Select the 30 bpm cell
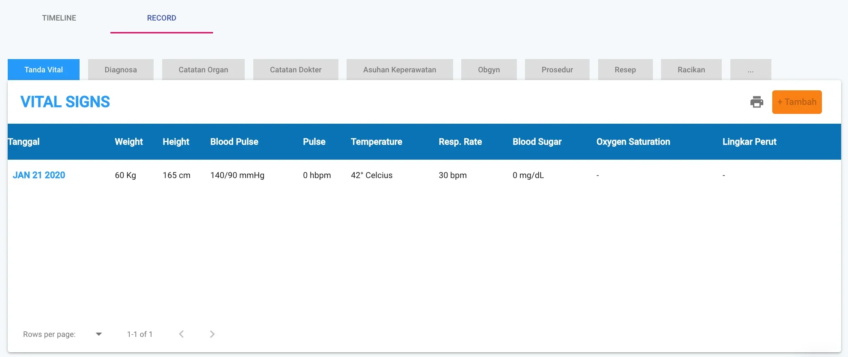Screen dimensions: 848x357 click(452, 175)
